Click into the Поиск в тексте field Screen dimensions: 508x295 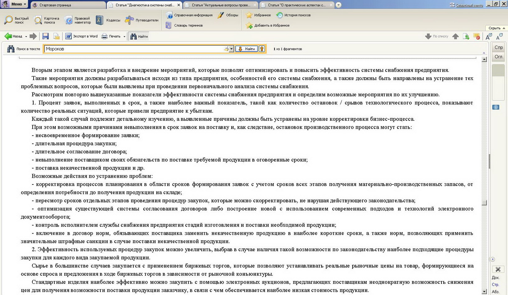pyautogui.click(x=134, y=49)
